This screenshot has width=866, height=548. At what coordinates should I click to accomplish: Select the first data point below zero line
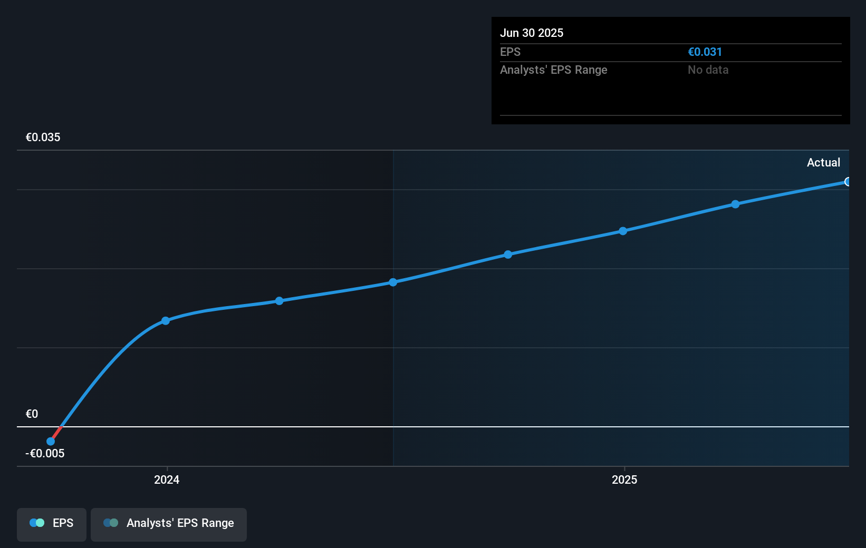point(50,443)
